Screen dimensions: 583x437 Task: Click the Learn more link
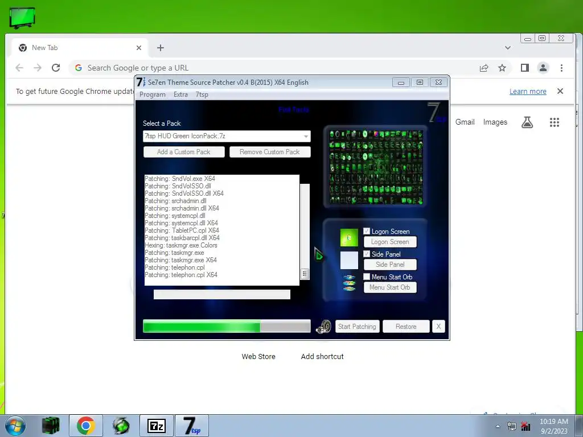[x=528, y=92]
